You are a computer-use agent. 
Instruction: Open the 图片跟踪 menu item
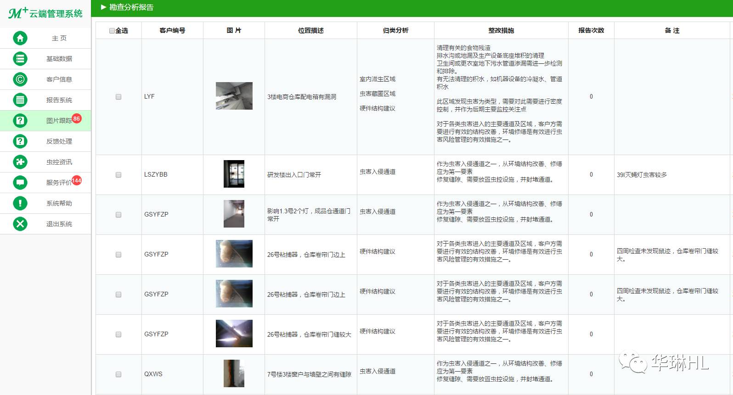59,121
